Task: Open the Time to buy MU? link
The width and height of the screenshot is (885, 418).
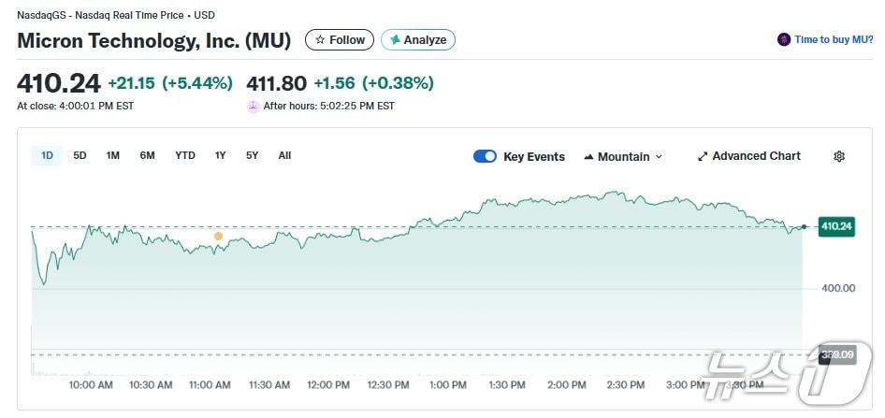Action: (834, 40)
